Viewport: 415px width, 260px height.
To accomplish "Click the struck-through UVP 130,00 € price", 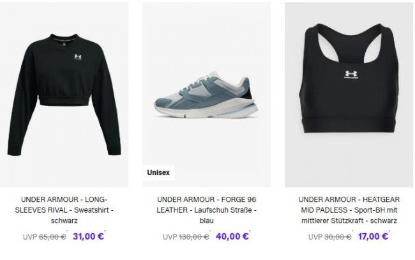I will click(x=186, y=237).
